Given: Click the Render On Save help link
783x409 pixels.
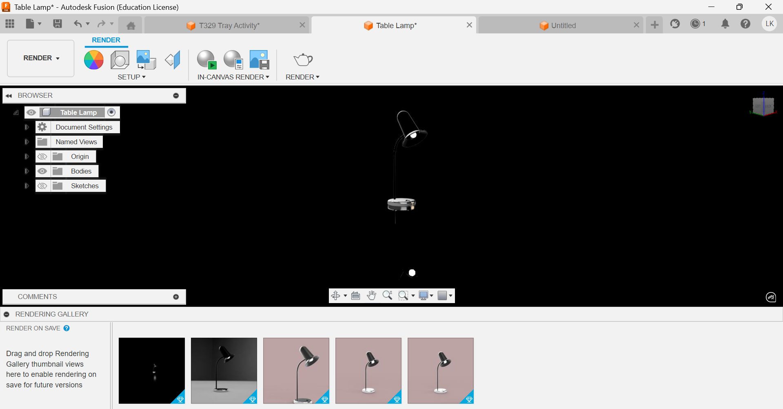Looking at the screenshot, I should pyautogui.click(x=67, y=328).
